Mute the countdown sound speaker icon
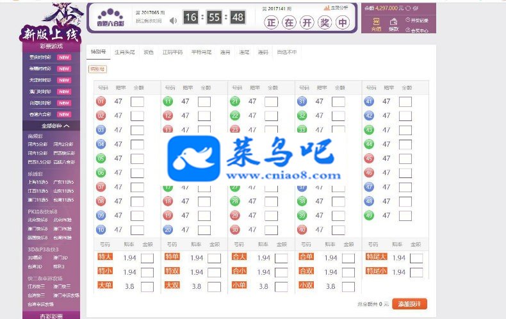 [x=174, y=20]
